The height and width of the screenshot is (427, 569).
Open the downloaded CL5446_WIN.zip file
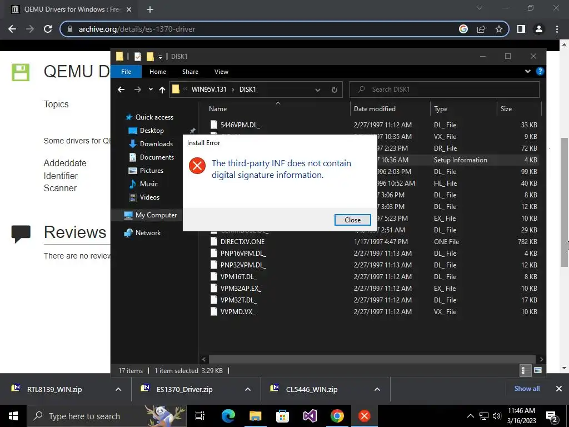311,389
